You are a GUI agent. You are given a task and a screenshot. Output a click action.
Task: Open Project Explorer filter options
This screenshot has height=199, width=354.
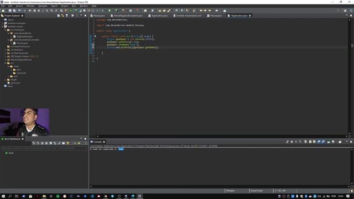[x=67, y=15]
